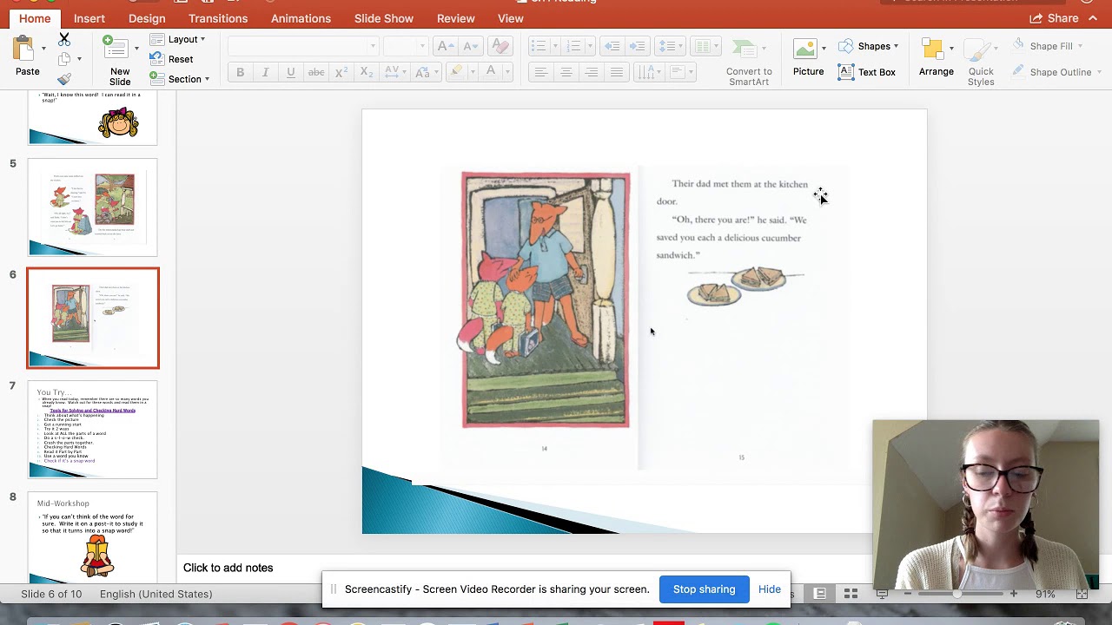
Task: Switch to slide sorter grid view
Action: tap(851, 594)
